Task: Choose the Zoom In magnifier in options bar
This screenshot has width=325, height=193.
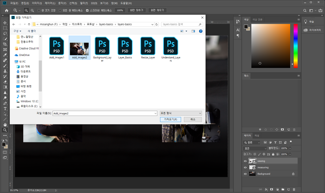Action: (x=26, y=10)
